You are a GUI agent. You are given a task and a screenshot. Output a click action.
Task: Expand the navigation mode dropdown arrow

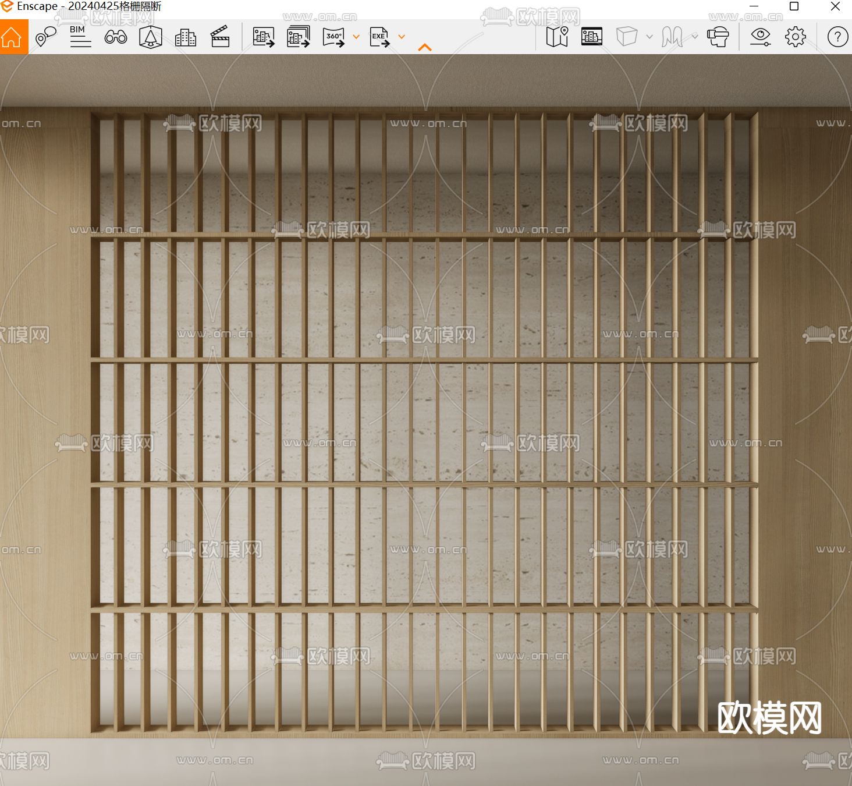coord(695,37)
